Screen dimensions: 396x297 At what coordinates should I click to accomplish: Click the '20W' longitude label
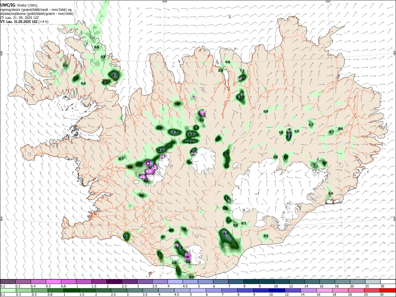pos(165,2)
